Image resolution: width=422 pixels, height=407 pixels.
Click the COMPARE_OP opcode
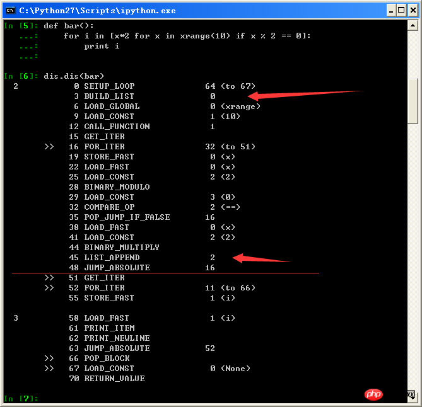109,207
